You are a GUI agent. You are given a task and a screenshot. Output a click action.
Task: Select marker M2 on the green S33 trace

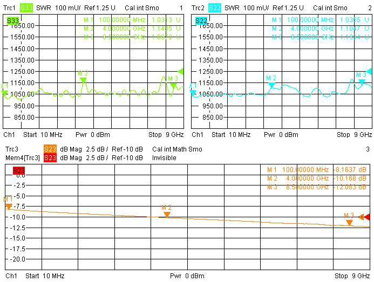point(83,80)
